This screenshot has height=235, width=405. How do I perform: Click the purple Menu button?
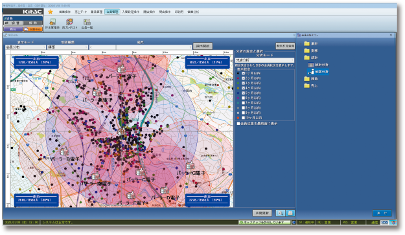coord(13,29)
